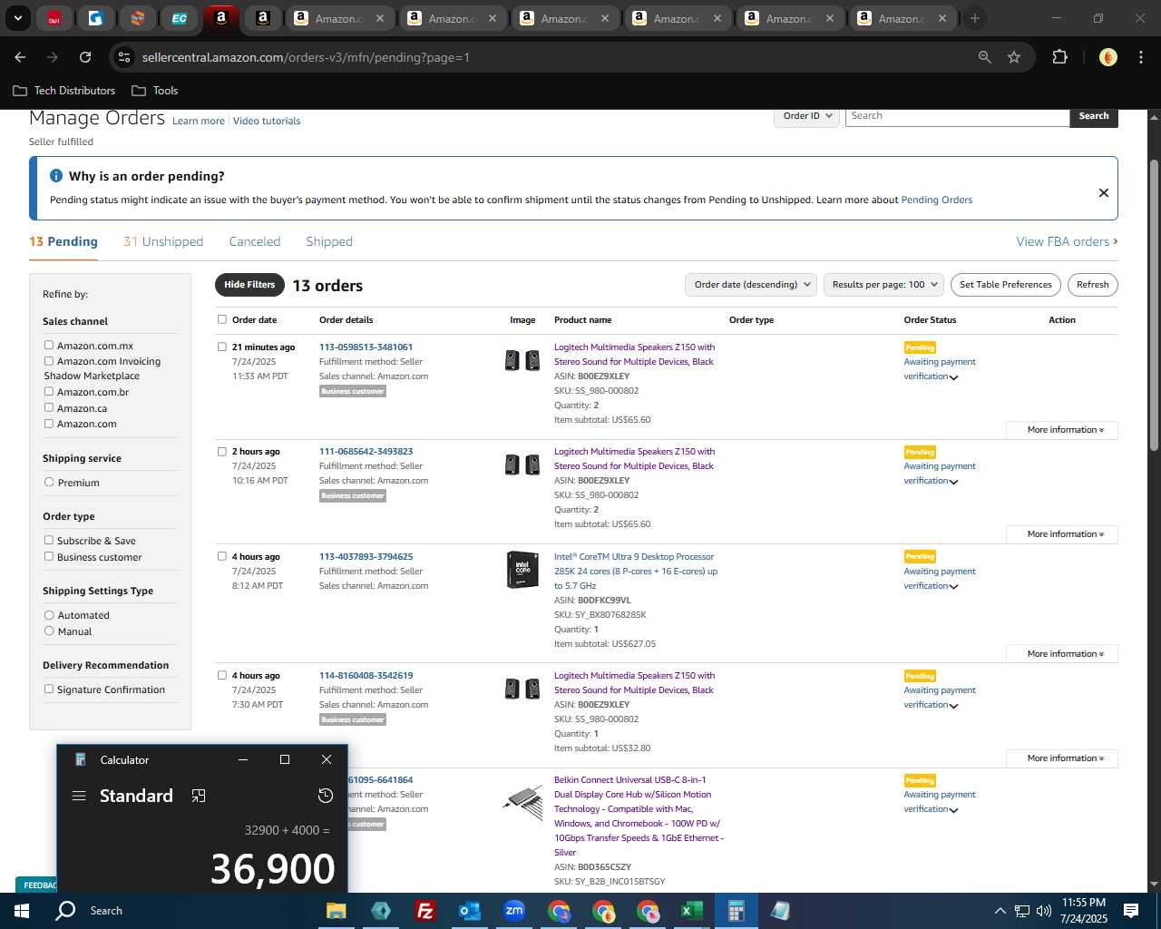Screen dimensions: 1161x929
Task: Open a new browser tab with plus
Action: [x=975, y=18]
